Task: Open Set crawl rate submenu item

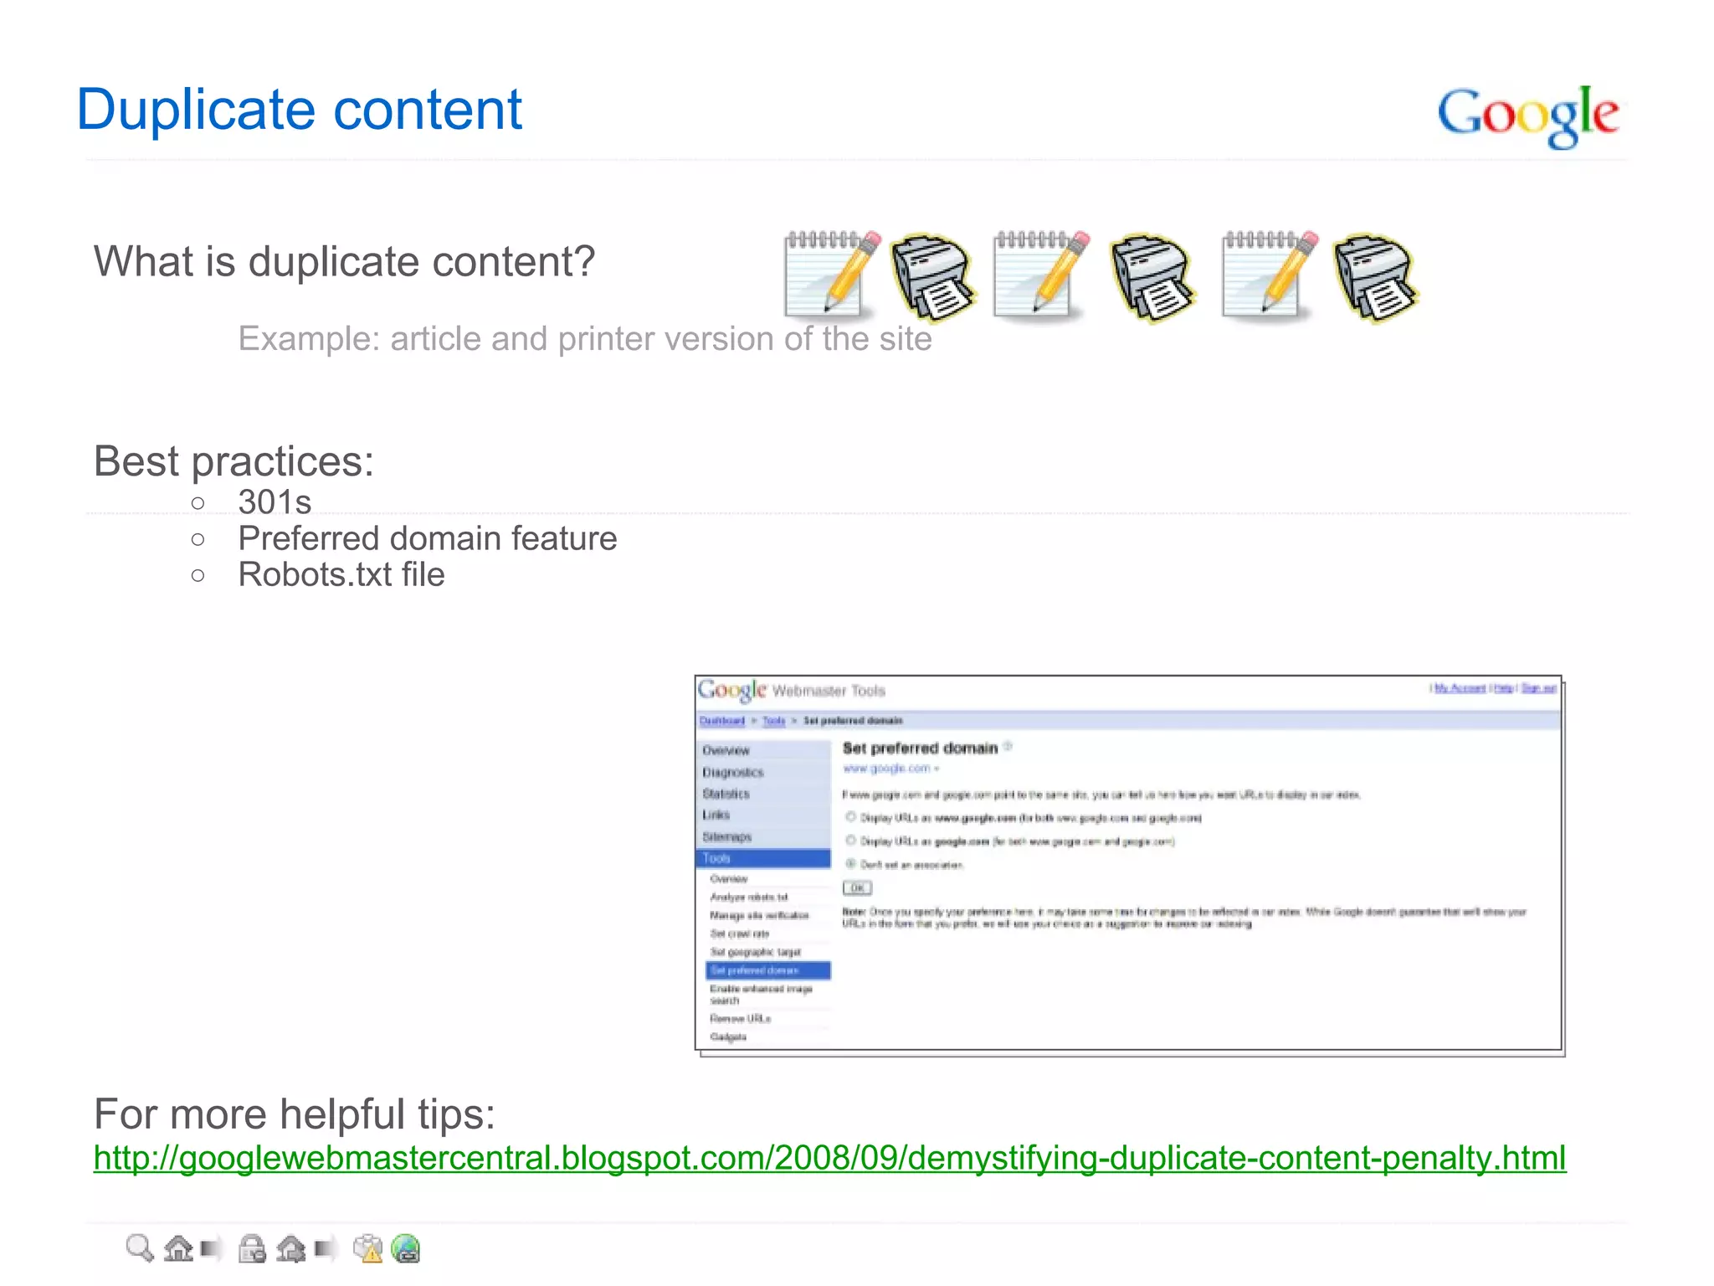Action: coord(739,934)
